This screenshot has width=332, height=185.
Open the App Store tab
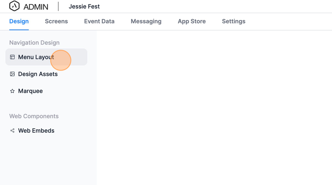coord(192,21)
